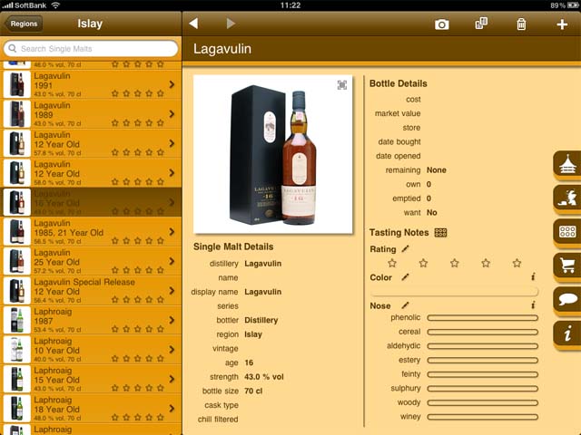This screenshot has height=435, width=581.
Task: Set rating to fifth star
Action: click(517, 263)
